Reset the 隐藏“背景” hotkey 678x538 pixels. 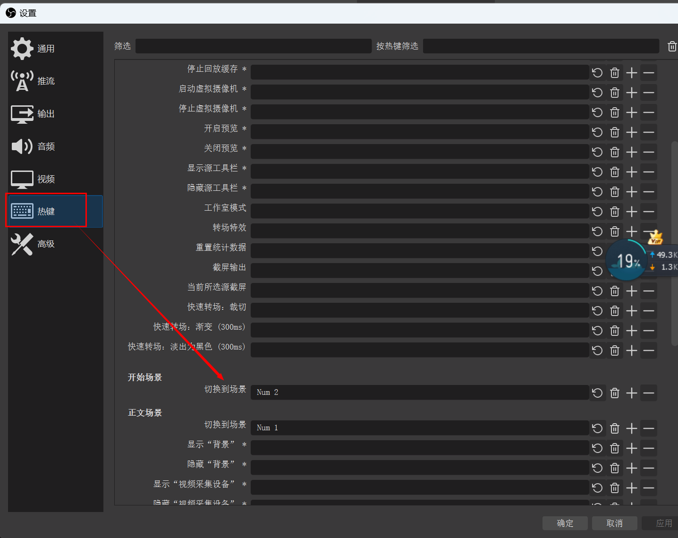coord(597,468)
